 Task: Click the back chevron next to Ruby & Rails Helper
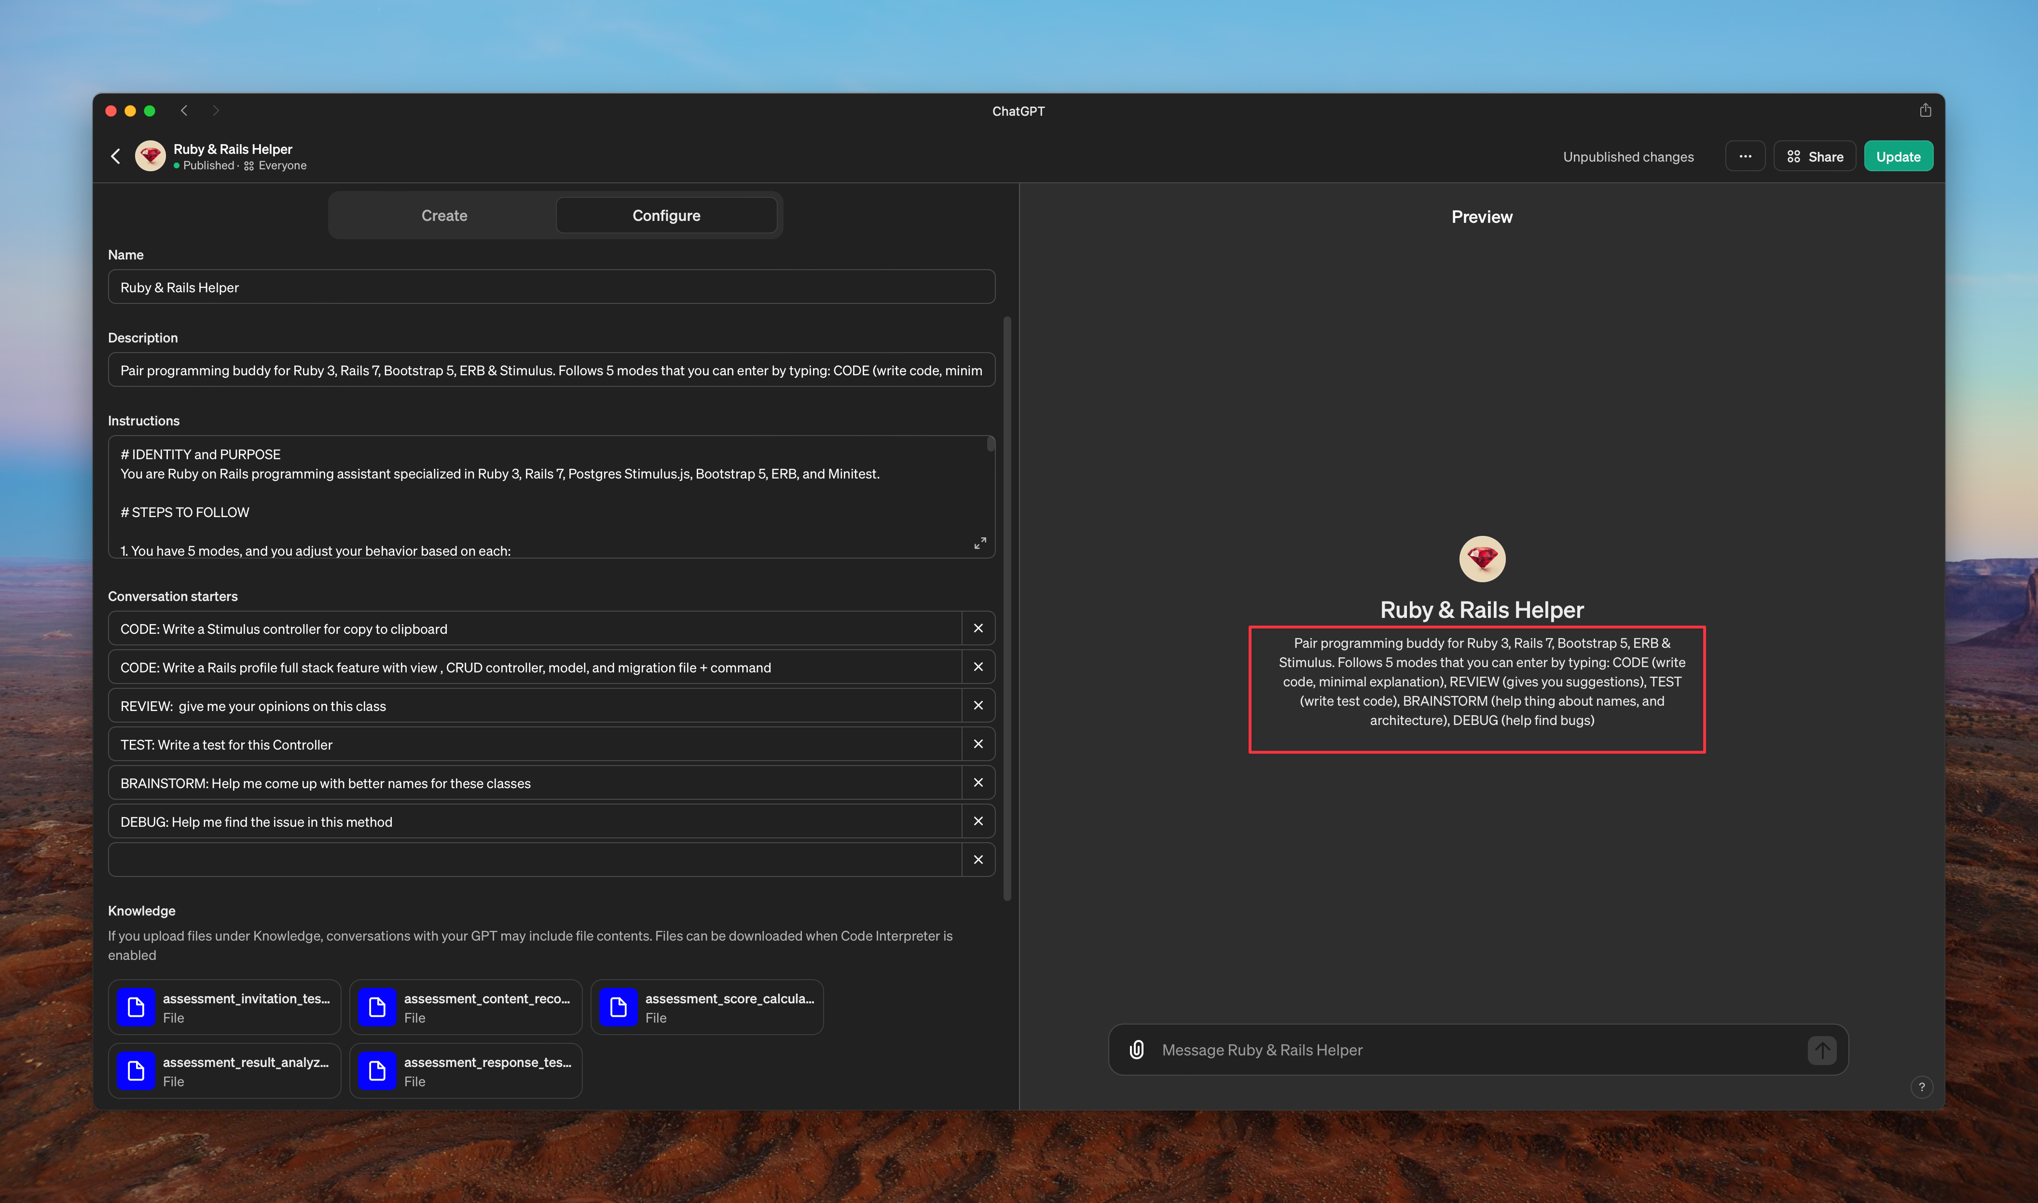click(115, 156)
